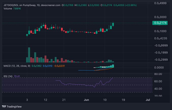Select the MACD (12, 26, close, 9) label

pyautogui.click(x=17, y=66)
